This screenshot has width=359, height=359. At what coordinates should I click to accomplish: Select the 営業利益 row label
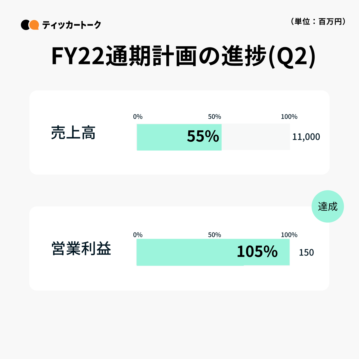click(x=81, y=249)
